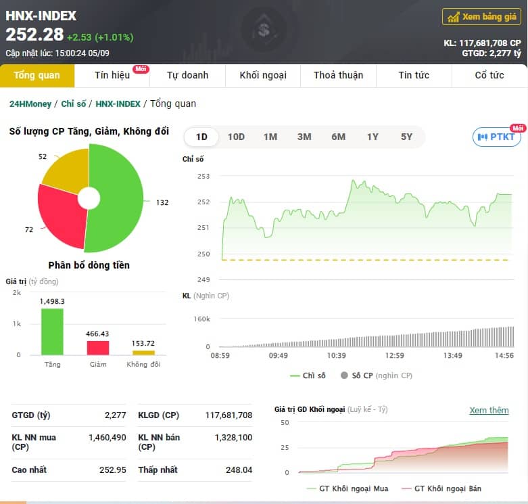Click the yellow Không đổi bar 153.72
Image resolution: width=528 pixels, height=504 pixels.
coord(143,352)
